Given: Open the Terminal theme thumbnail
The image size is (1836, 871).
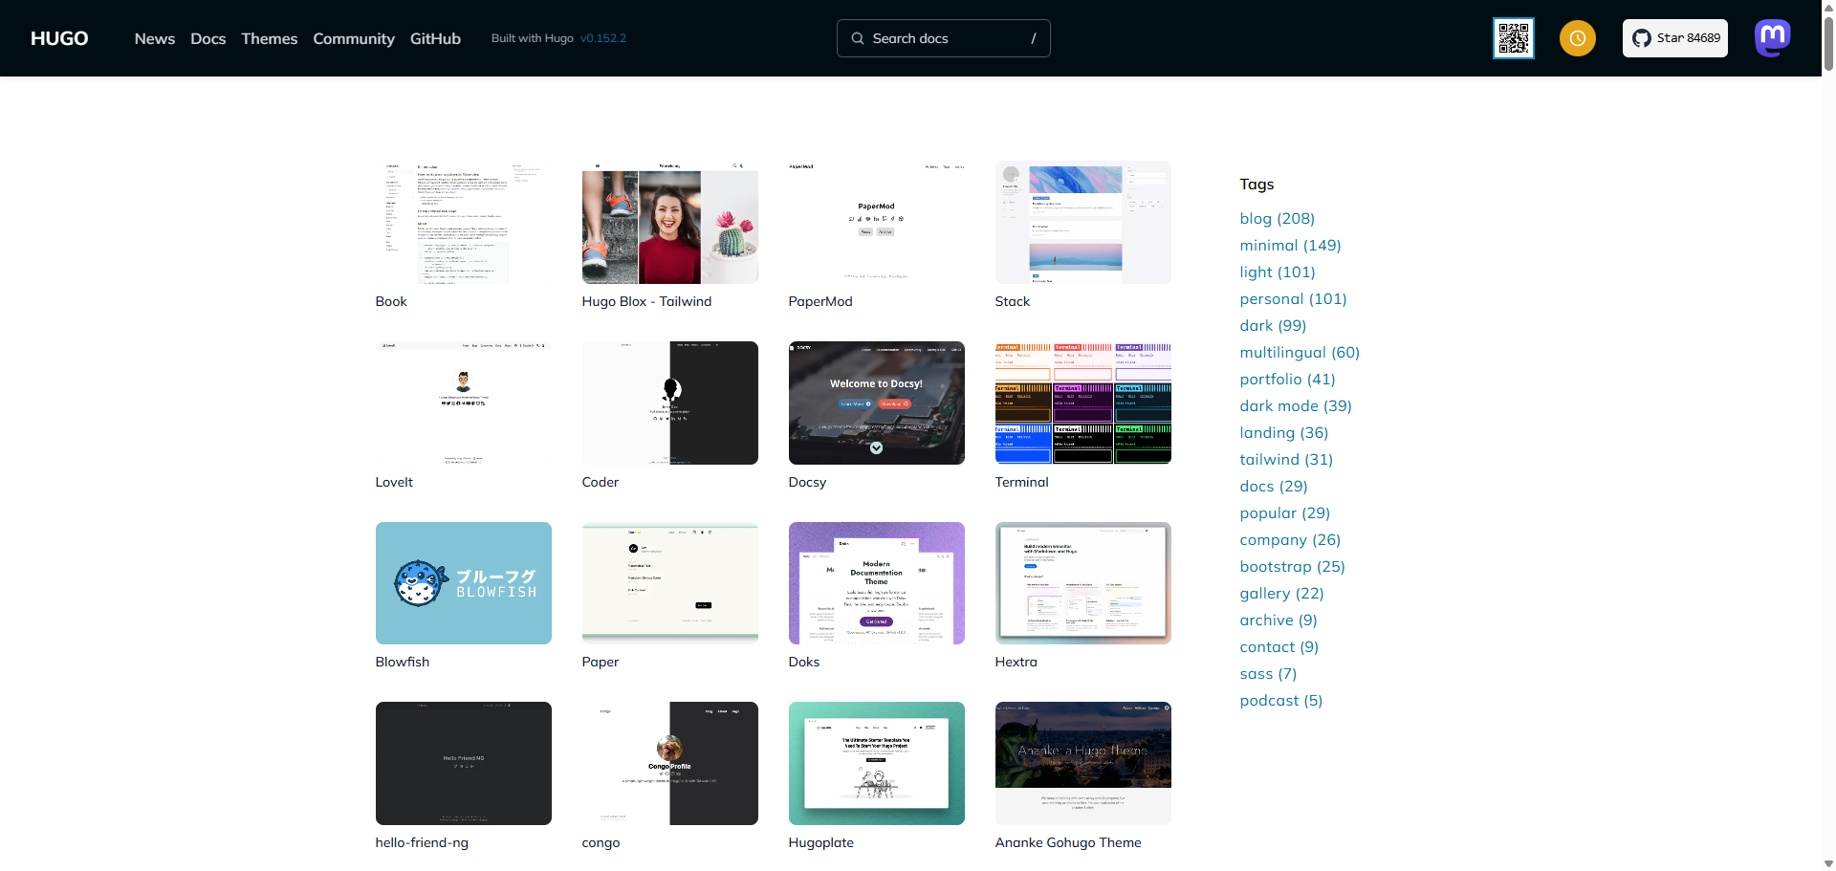Looking at the screenshot, I should click(x=1082, y=403).
